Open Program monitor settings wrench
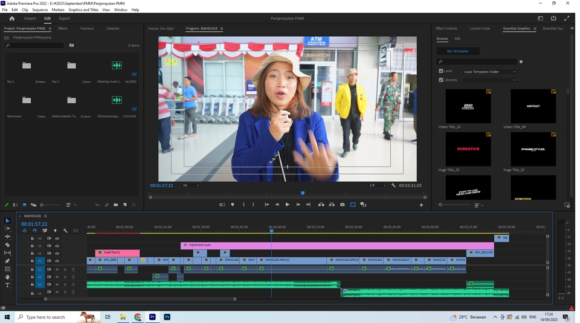The image size is (580, 323). (x=393, y=185)
